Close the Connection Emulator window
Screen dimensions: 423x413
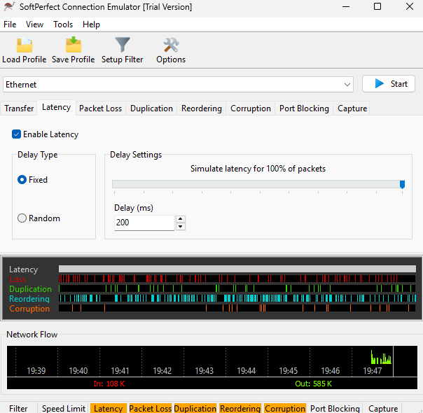pyautogui.click(x=410, y=6)
